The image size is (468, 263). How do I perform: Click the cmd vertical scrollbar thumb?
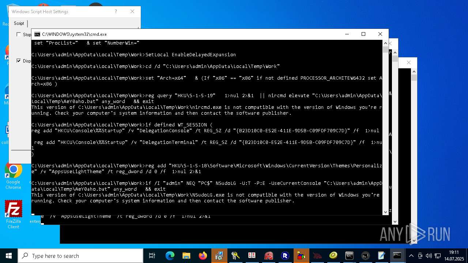tap(385, 49)
